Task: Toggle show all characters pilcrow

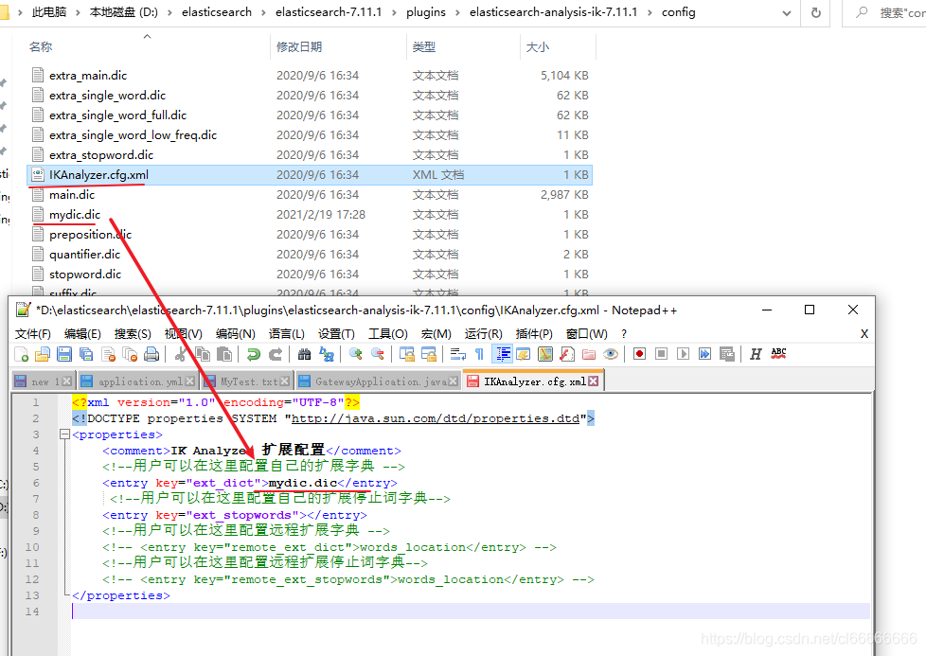Action: pos(479,354)
